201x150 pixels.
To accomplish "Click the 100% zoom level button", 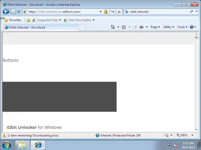I will (x=182, y=135).
